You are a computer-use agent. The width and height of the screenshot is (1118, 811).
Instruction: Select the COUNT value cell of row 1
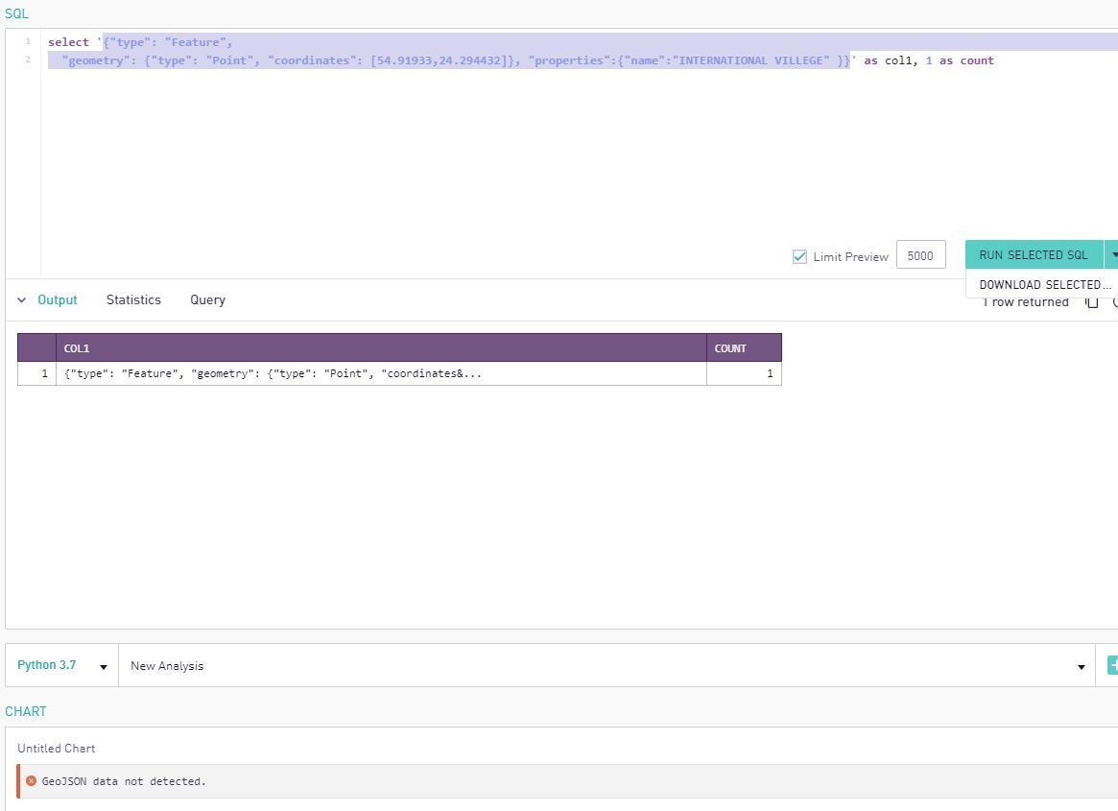744,373
